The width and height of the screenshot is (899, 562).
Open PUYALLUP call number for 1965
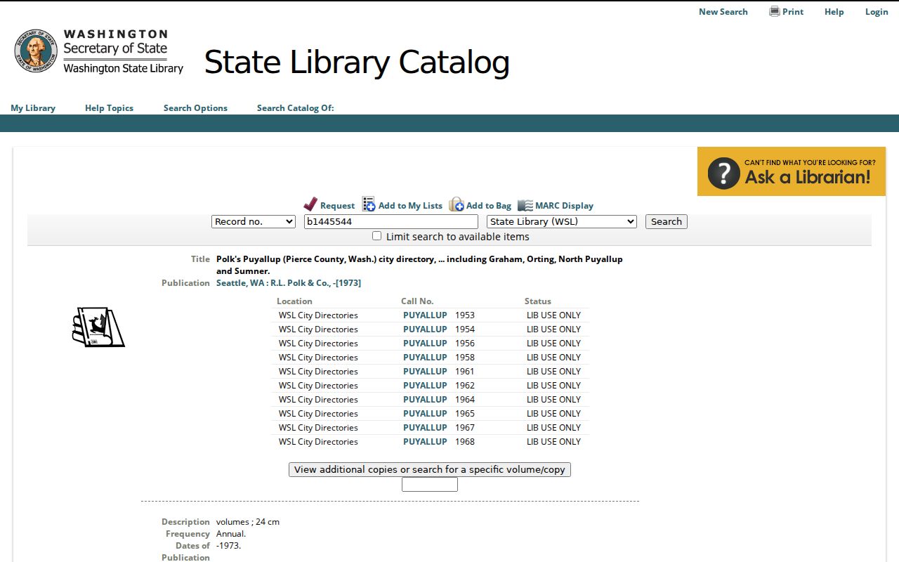[425, 414]
